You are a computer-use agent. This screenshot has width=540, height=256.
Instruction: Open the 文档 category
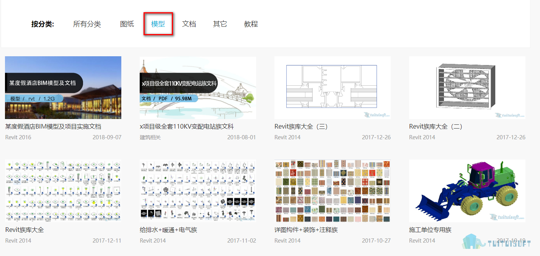189,24
